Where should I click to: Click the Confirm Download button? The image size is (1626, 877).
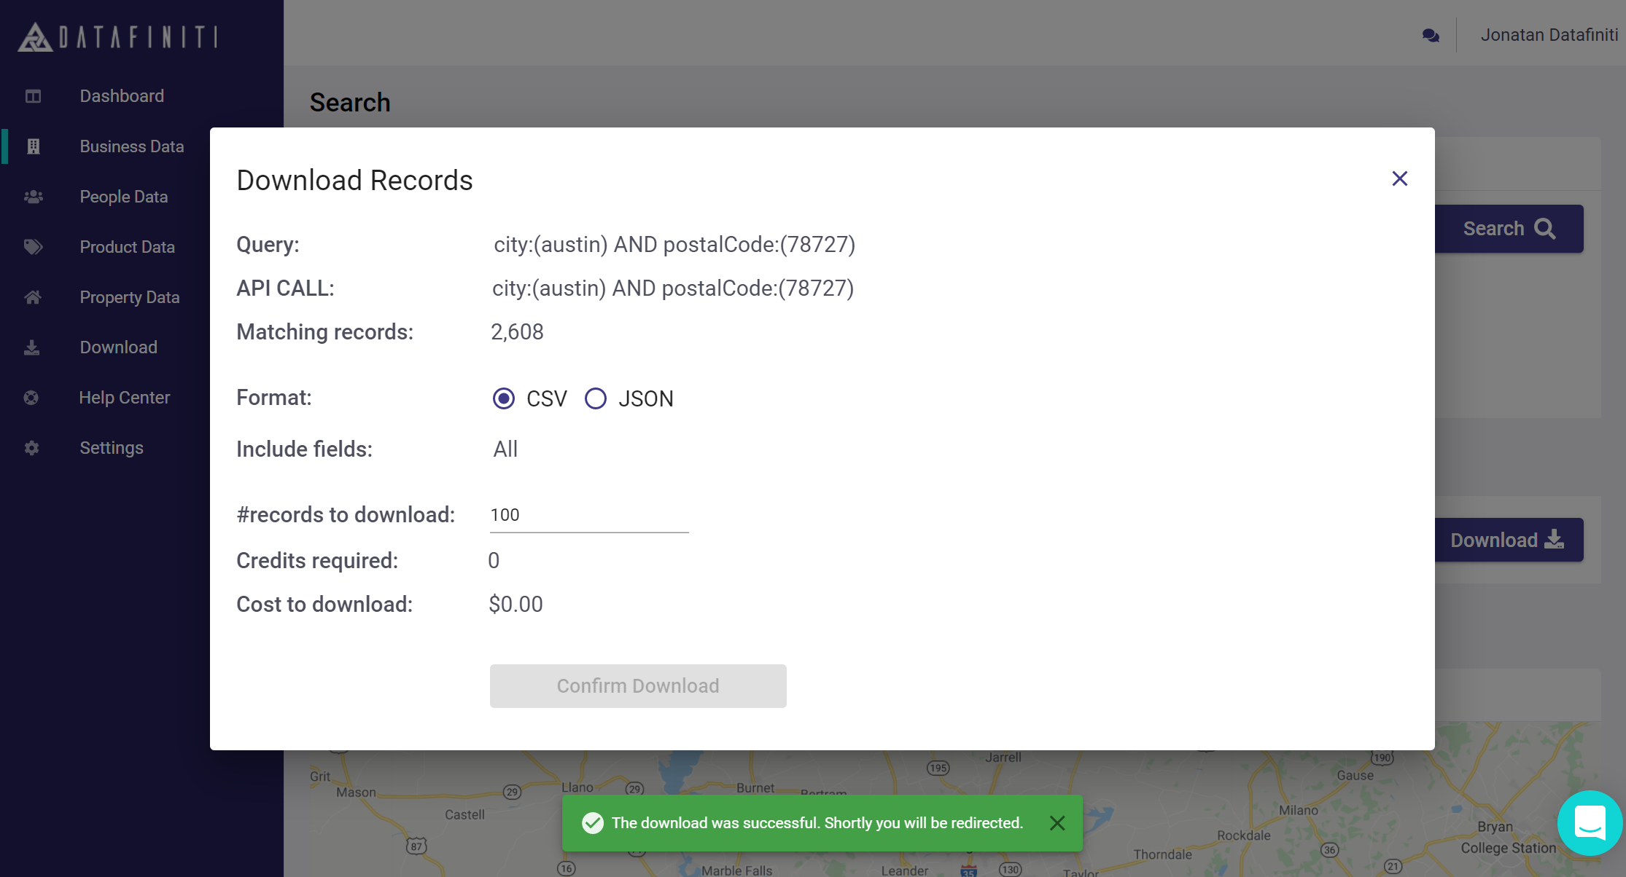tap(638, 686)
